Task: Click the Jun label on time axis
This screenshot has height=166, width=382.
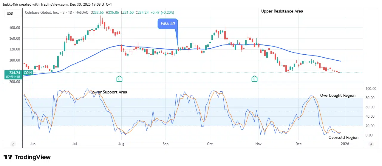Action: click(x=33, y=144)
